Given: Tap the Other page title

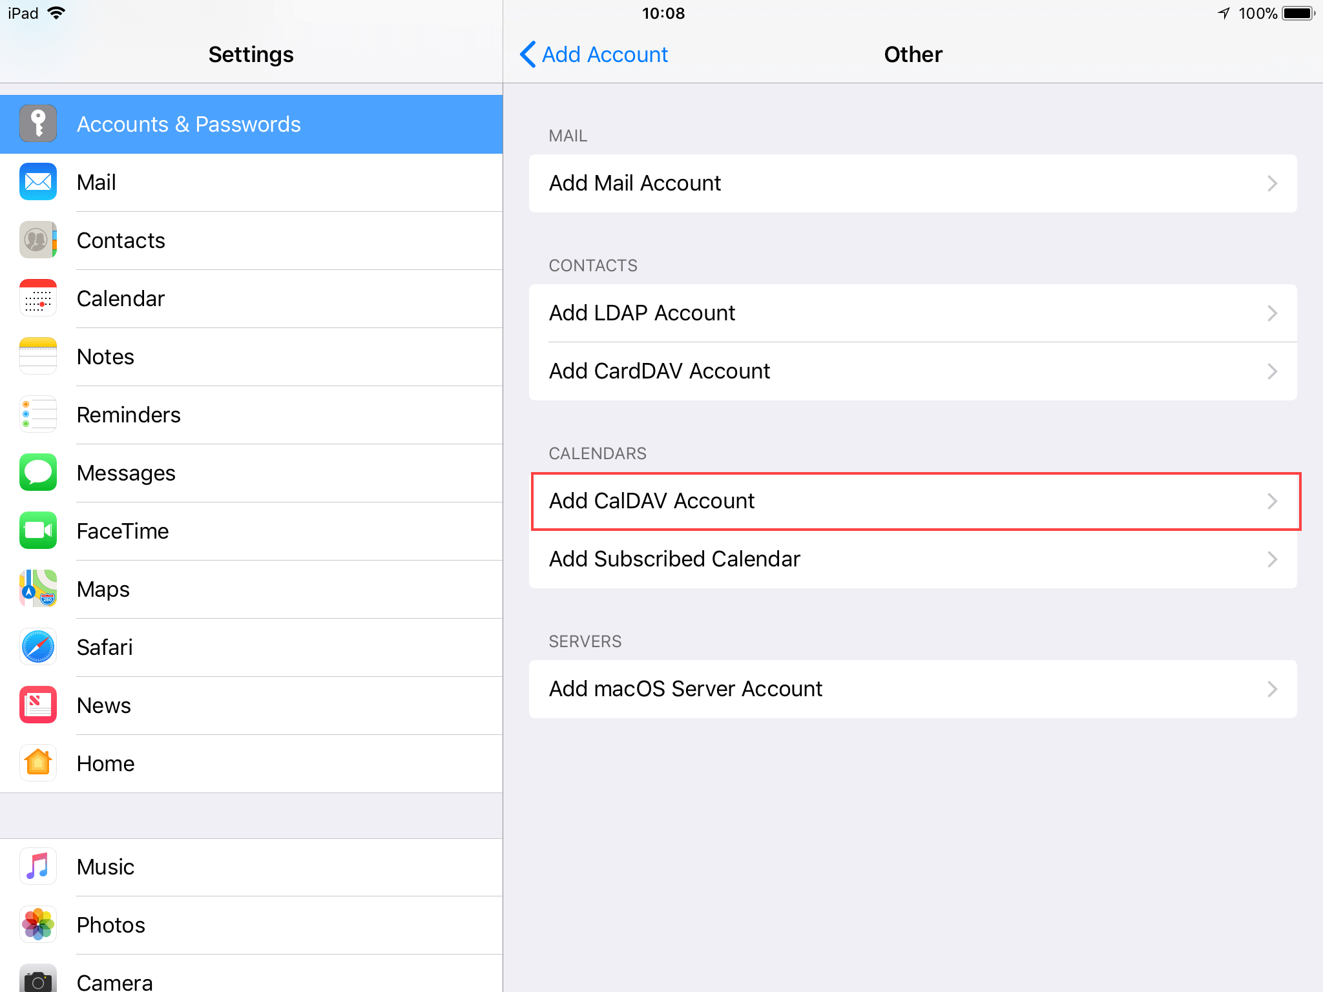Looking at the screenshot, I should pos(913,54).
